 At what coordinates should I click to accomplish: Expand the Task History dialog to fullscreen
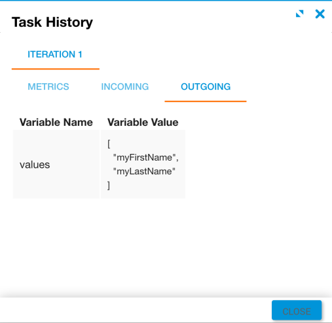299,14
